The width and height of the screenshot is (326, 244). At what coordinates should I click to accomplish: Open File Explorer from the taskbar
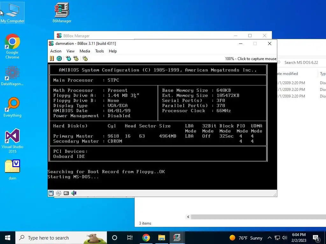(161, 238)
